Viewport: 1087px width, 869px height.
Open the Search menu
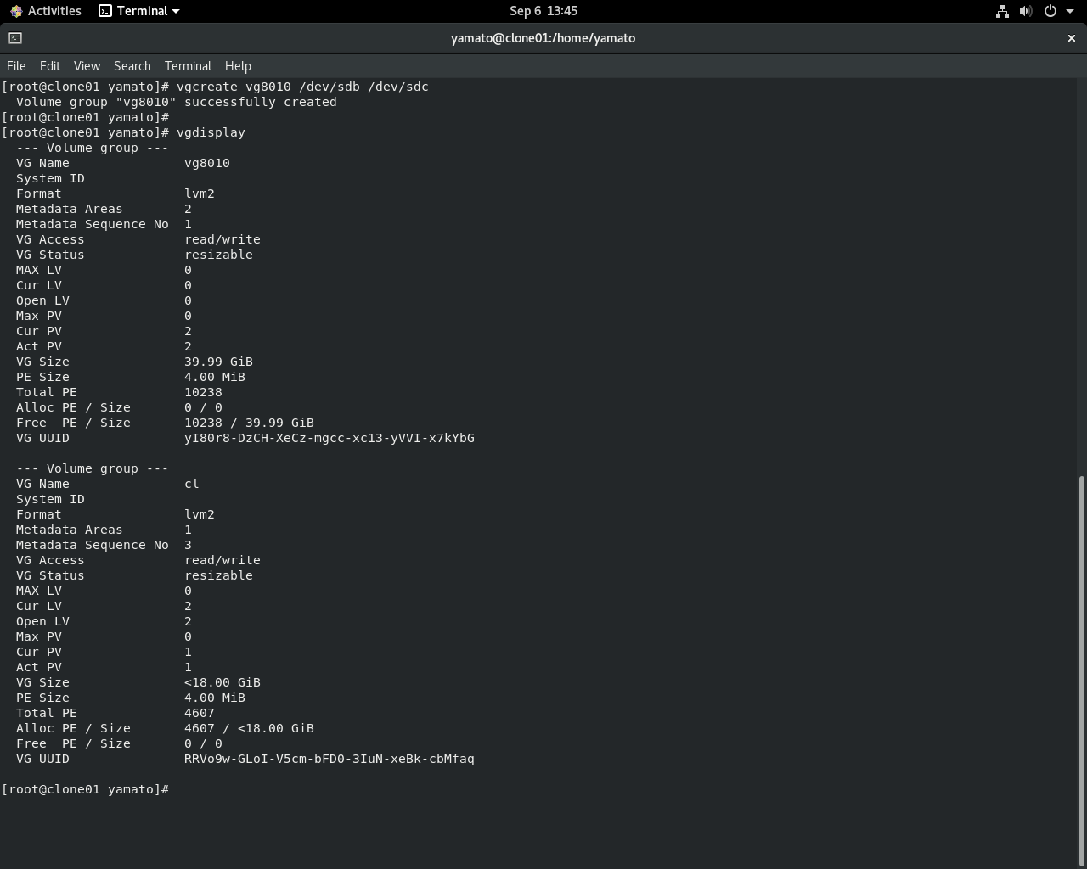pos(132,66)
